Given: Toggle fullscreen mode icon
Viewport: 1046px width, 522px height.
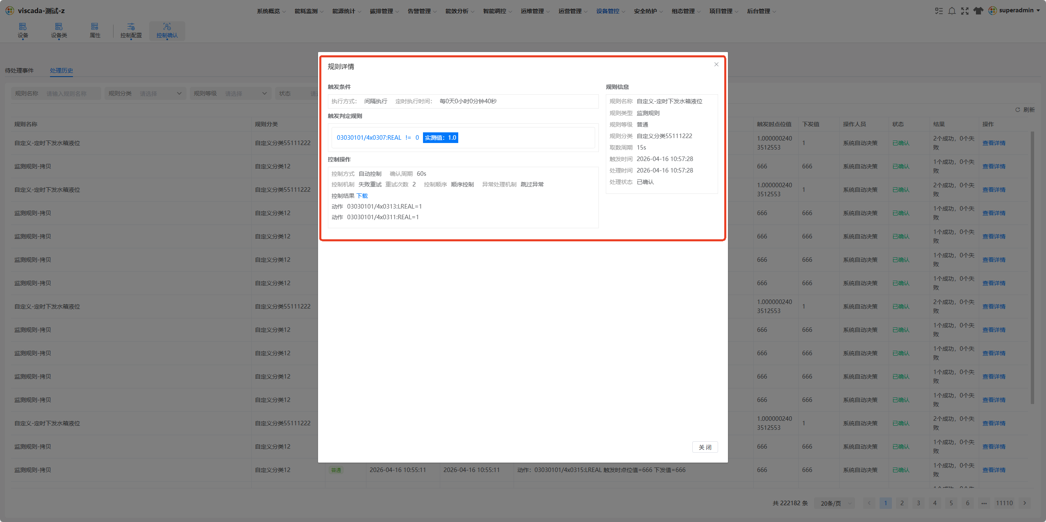Looking at the screenshot, I should (965, 11).
